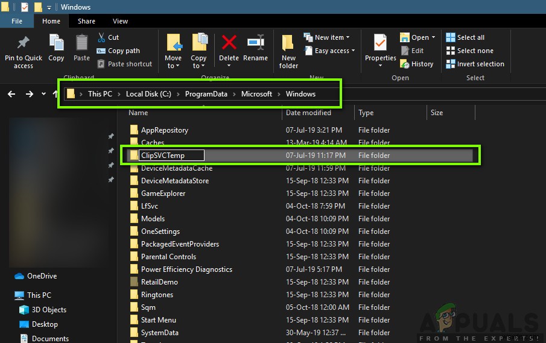Screen dimensions: 546x343
Task: Open 3D Objects in navigation pane
Action: coord(43,310)
